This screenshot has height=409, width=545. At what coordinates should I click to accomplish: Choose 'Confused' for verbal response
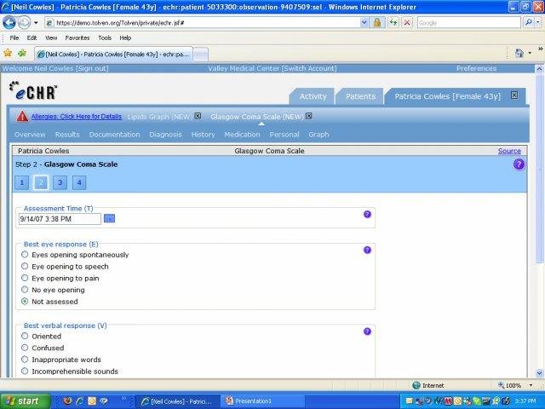25,348
